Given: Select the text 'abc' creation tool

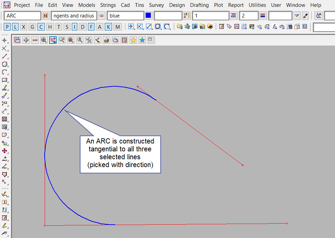Looking at the screenshot, I should (x=5, y=88).
